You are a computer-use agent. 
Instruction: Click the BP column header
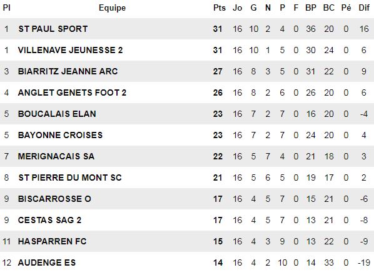pyautogui.click(x=311, y=8)
